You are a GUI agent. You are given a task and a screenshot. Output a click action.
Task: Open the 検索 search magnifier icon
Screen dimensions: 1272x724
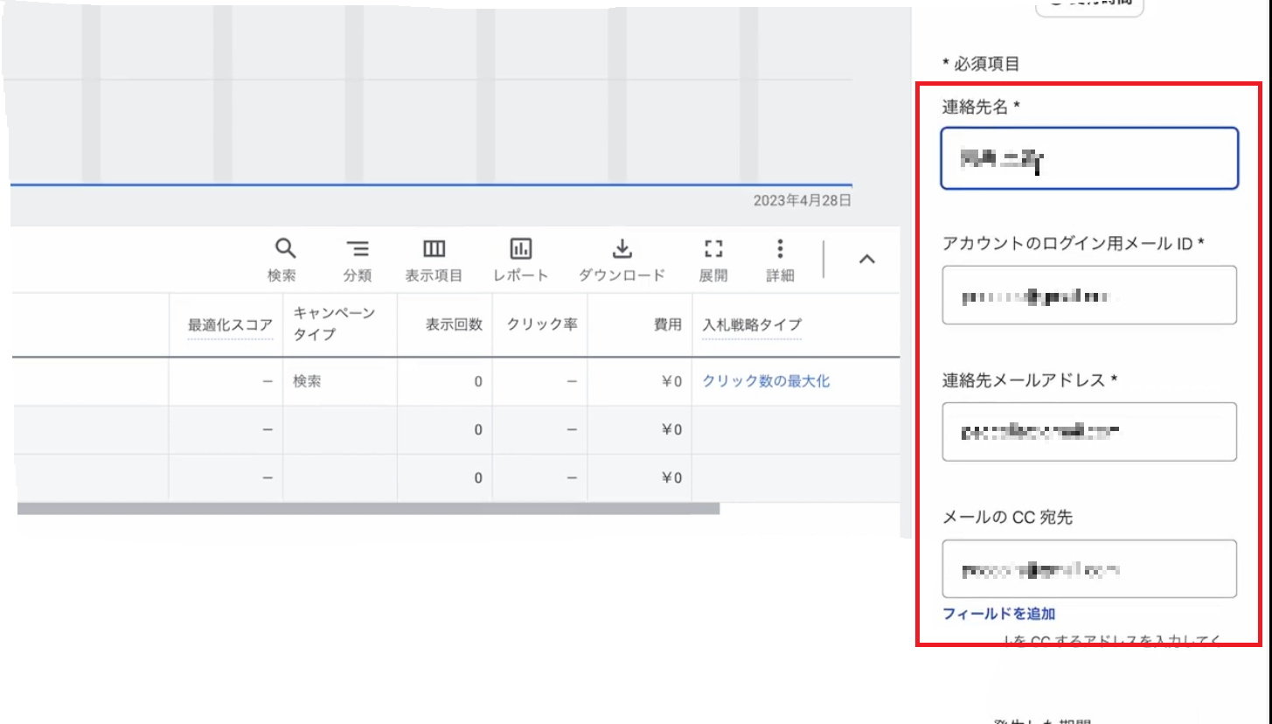283,249
